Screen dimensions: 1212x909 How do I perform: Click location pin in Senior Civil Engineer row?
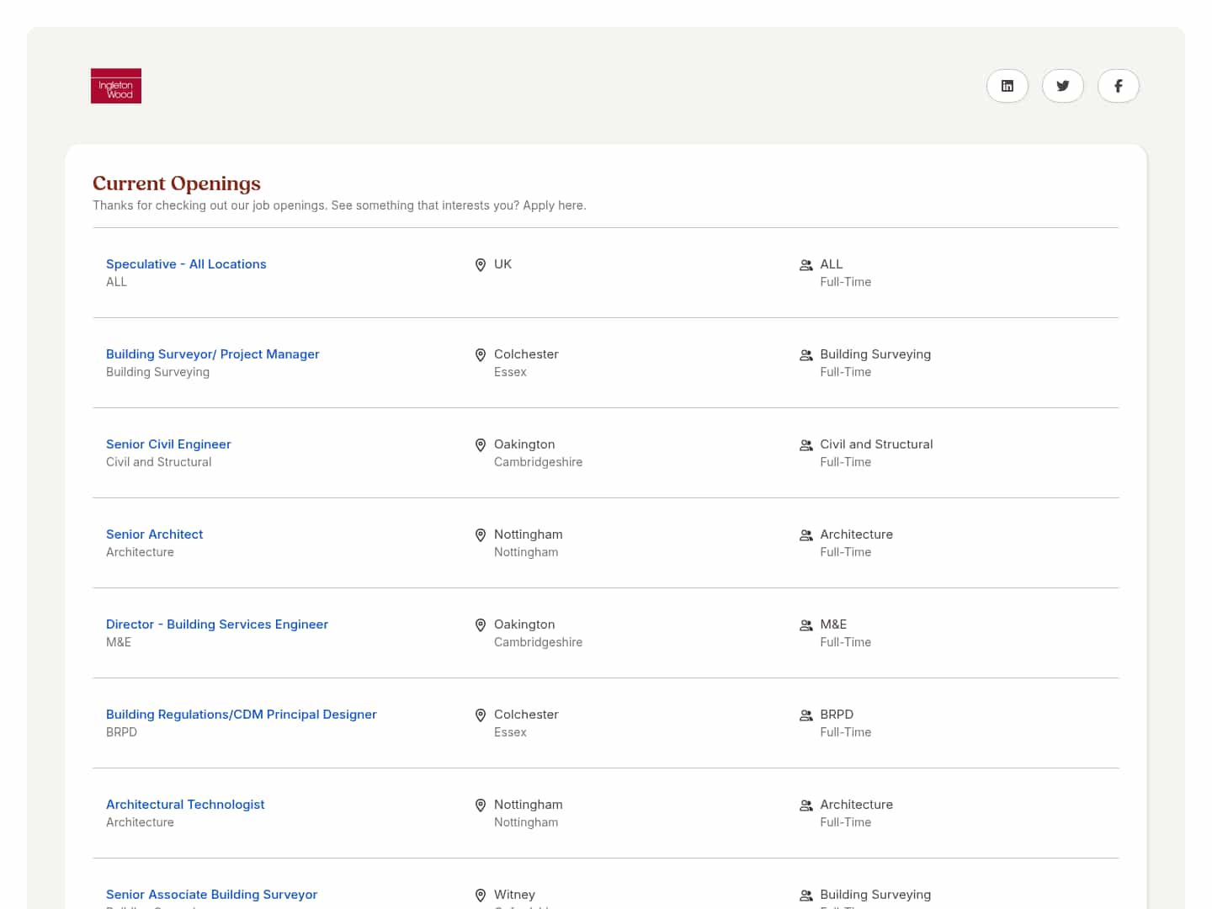tap(481, 445)
